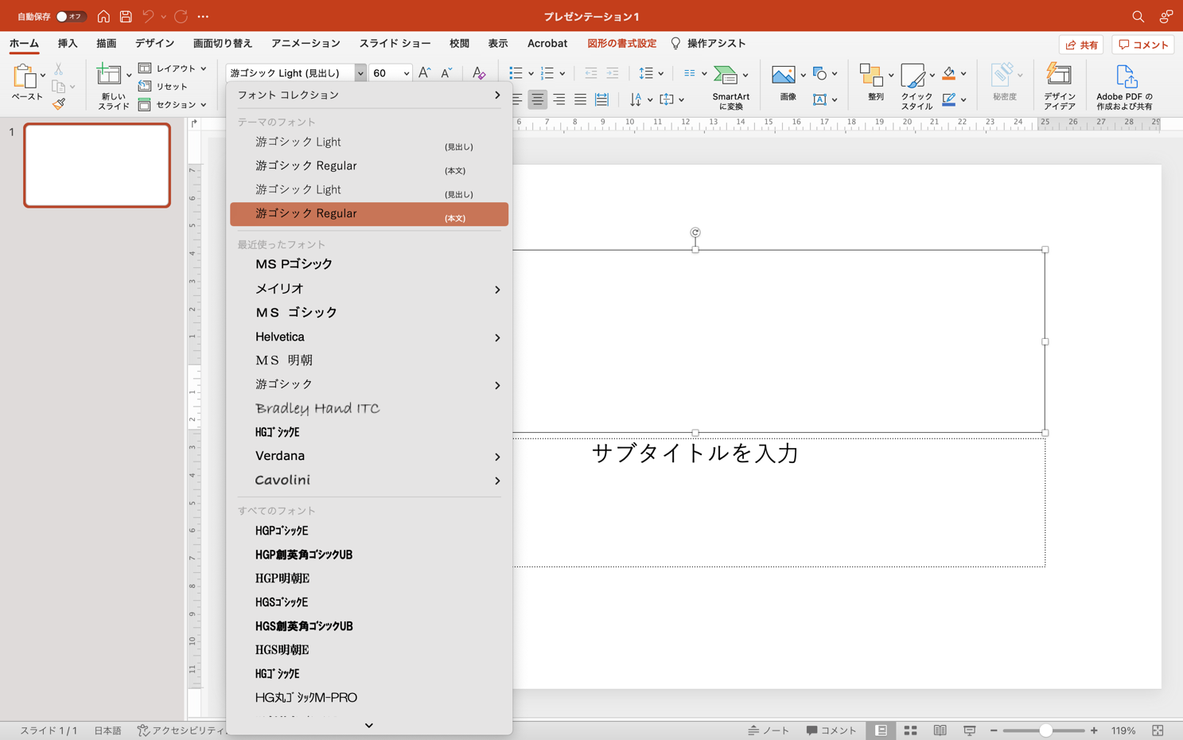
Task: Click the Share button
Action: [x=1081, y=45]
